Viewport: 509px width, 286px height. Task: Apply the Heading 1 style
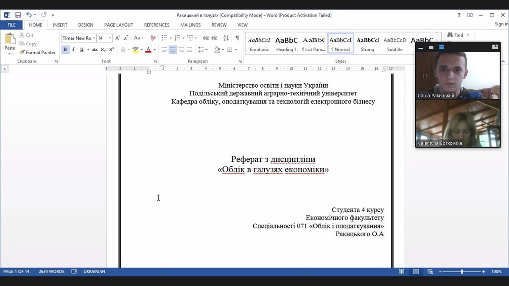pos(286,44)
